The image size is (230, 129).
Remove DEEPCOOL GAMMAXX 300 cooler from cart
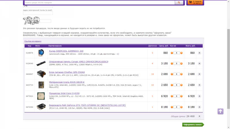199,53
